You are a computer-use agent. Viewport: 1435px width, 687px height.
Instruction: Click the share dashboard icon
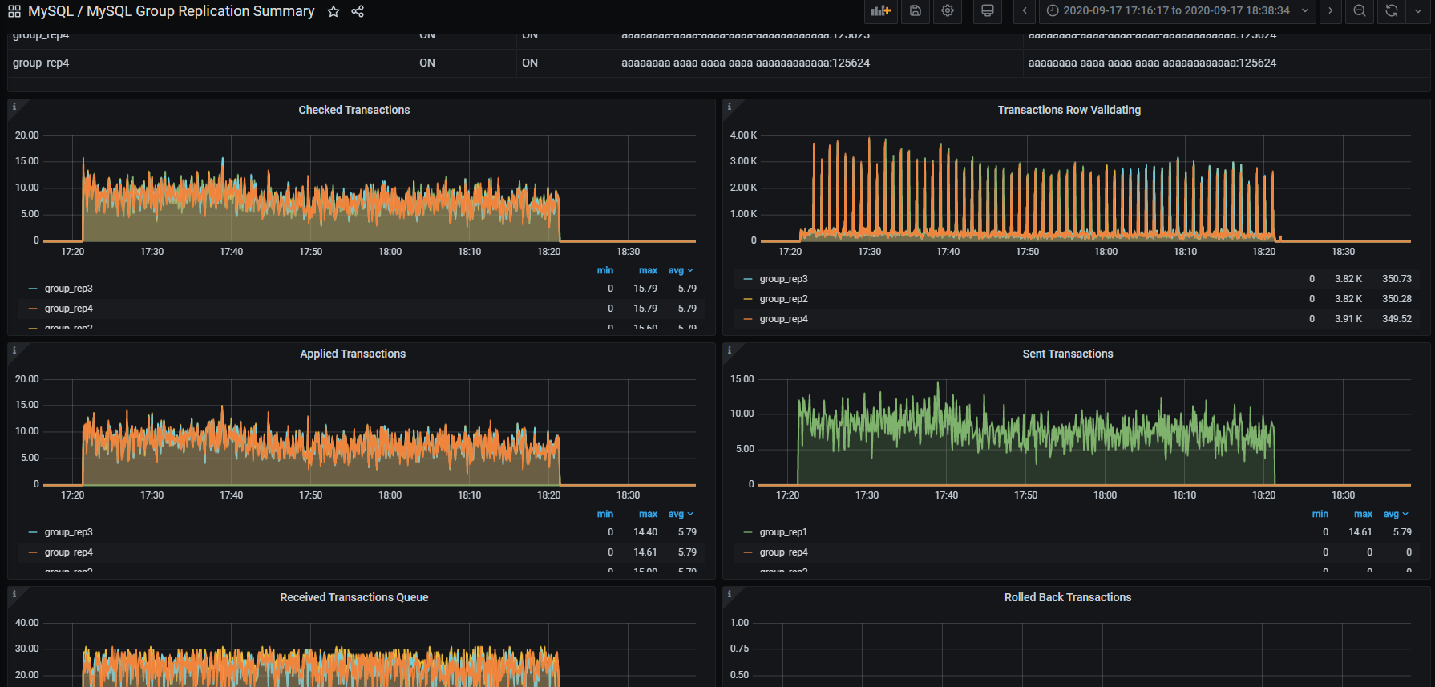[358, 11]
